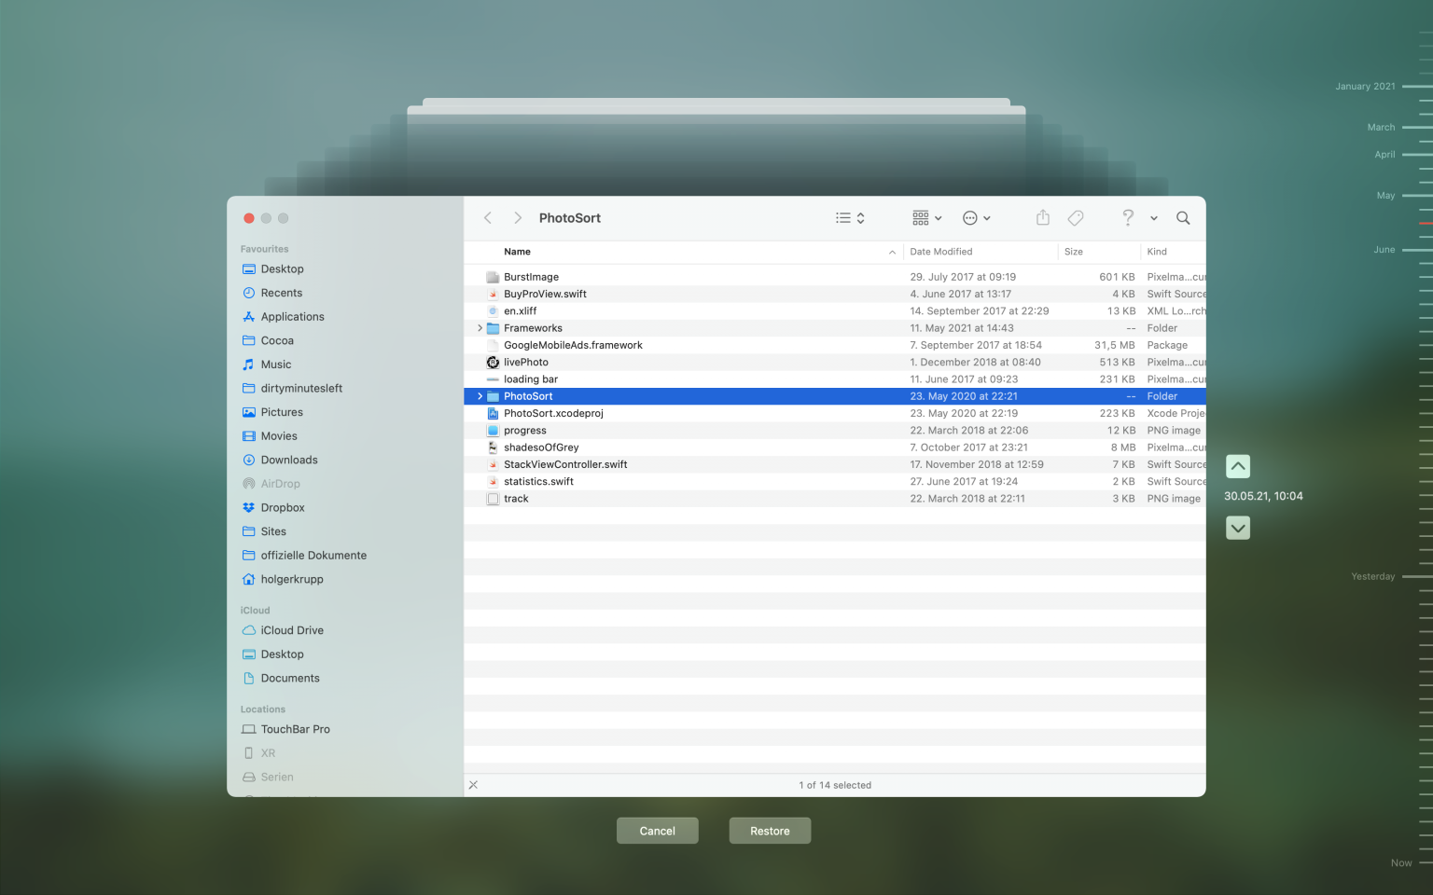Expand the PhotoSort folder disclosure triangle
The image size is (1433, 895).
[x=480, y=396]
